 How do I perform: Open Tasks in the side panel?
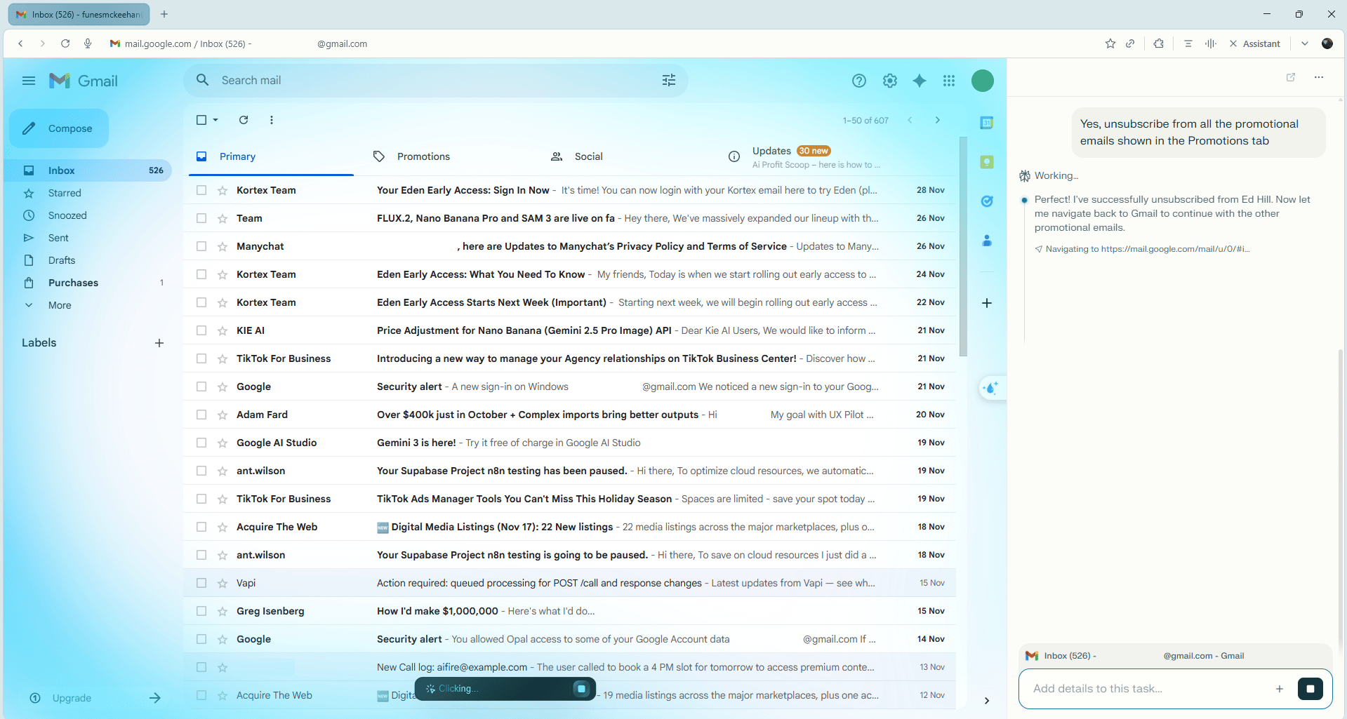click(987, 201)
